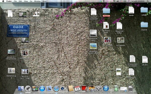The width and height of the screenshot is (151, 94).
Task: Click the Wi-Fi status menu icon
Action: tap(114, 1)
